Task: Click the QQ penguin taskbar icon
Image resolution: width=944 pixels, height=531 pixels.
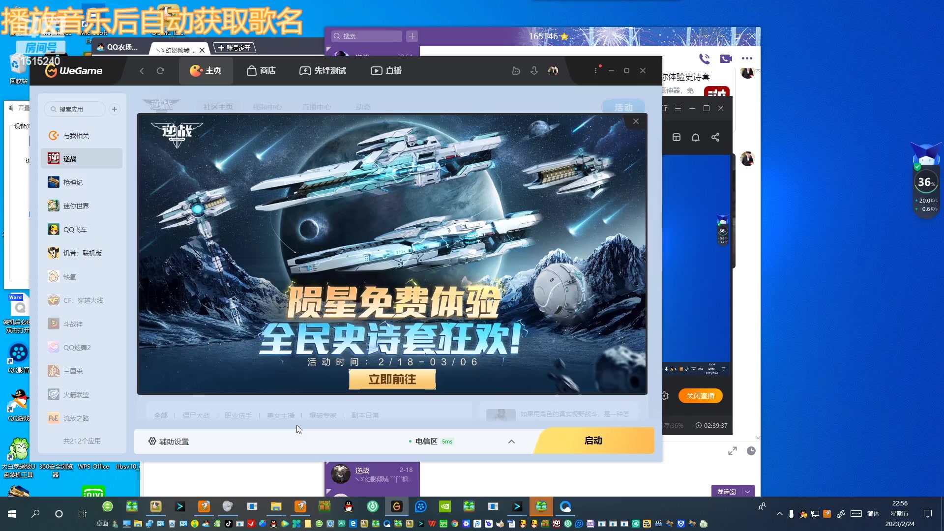Action: (349, 506)
